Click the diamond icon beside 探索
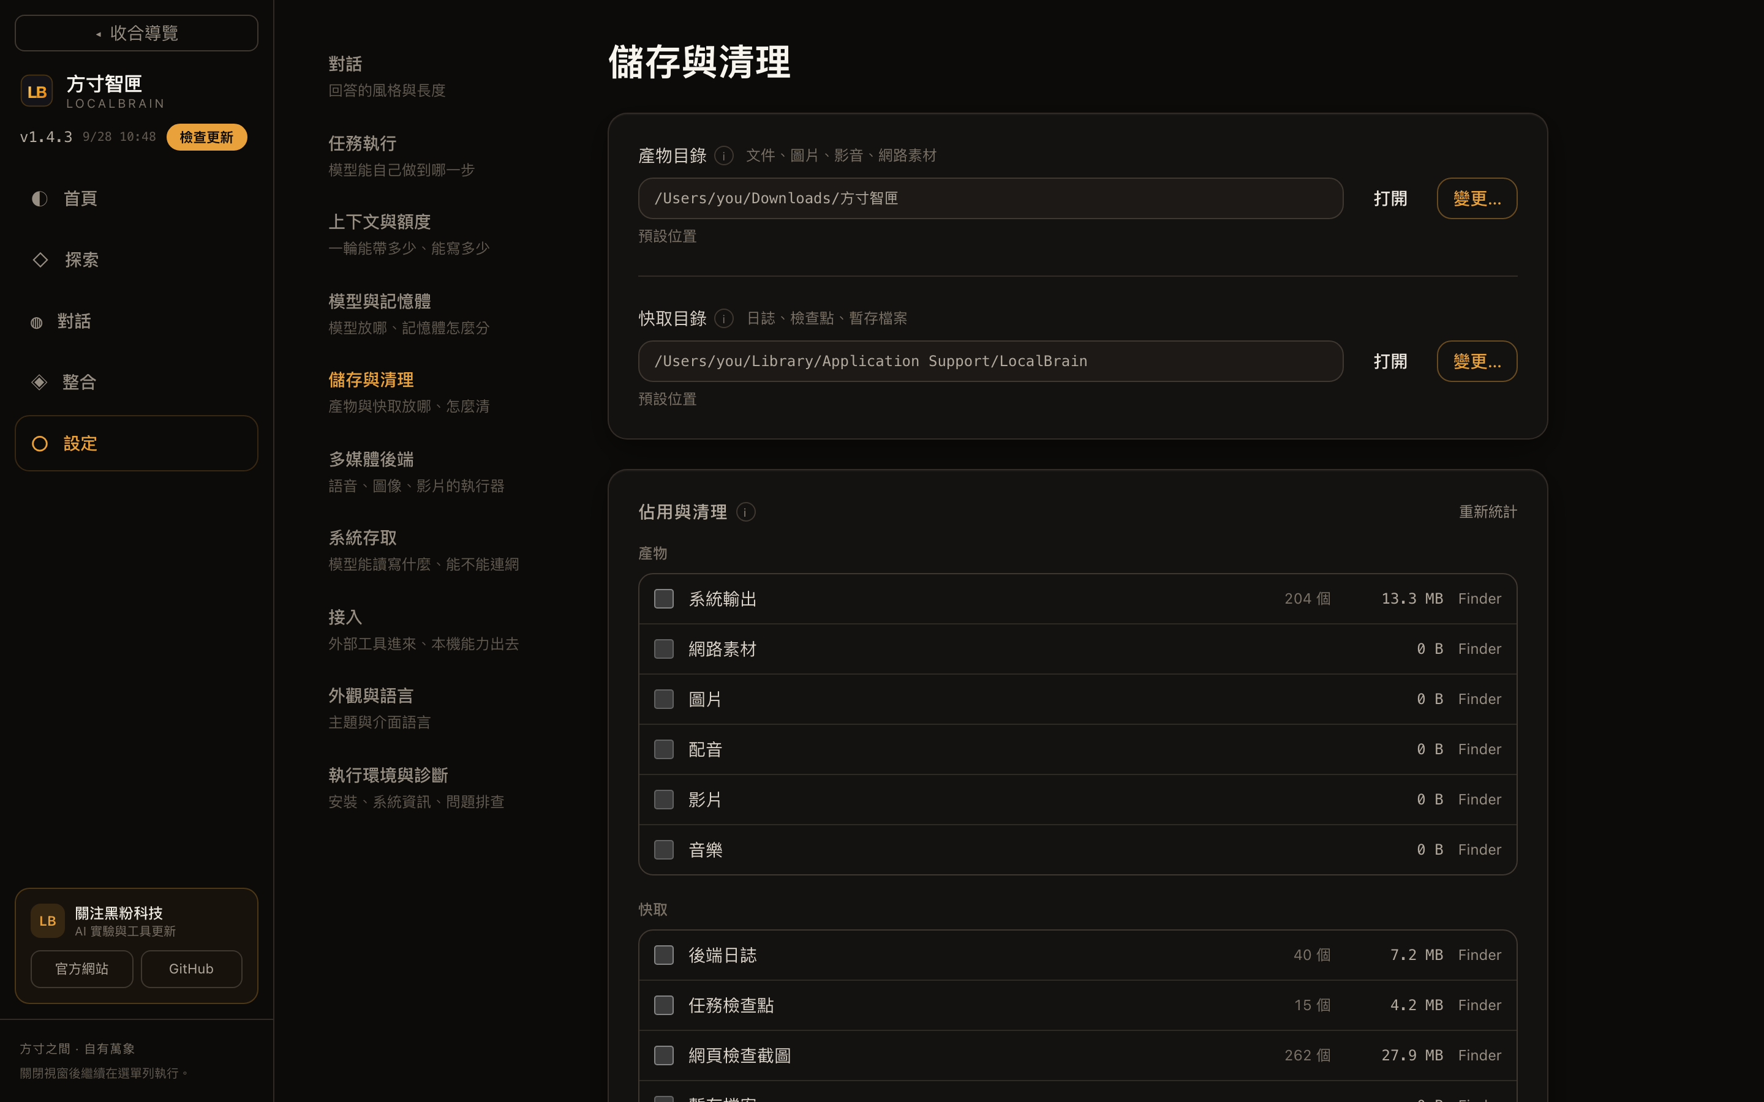The image size is (1764, 1102). point(40,260)
